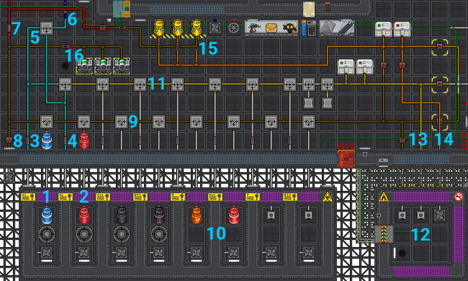Toggle the topmost yellow-bracketed valve at right
Screen dimensions: 468x281
click(x=439, y=46)
